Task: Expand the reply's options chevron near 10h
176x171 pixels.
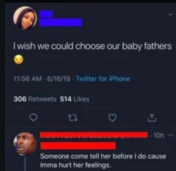Action: tap(171, 135)
